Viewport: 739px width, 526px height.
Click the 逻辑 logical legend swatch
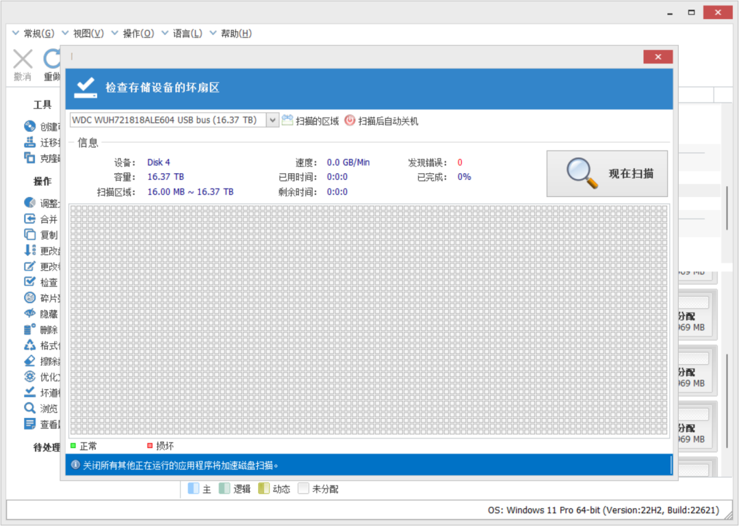click(x=224, y=488)
